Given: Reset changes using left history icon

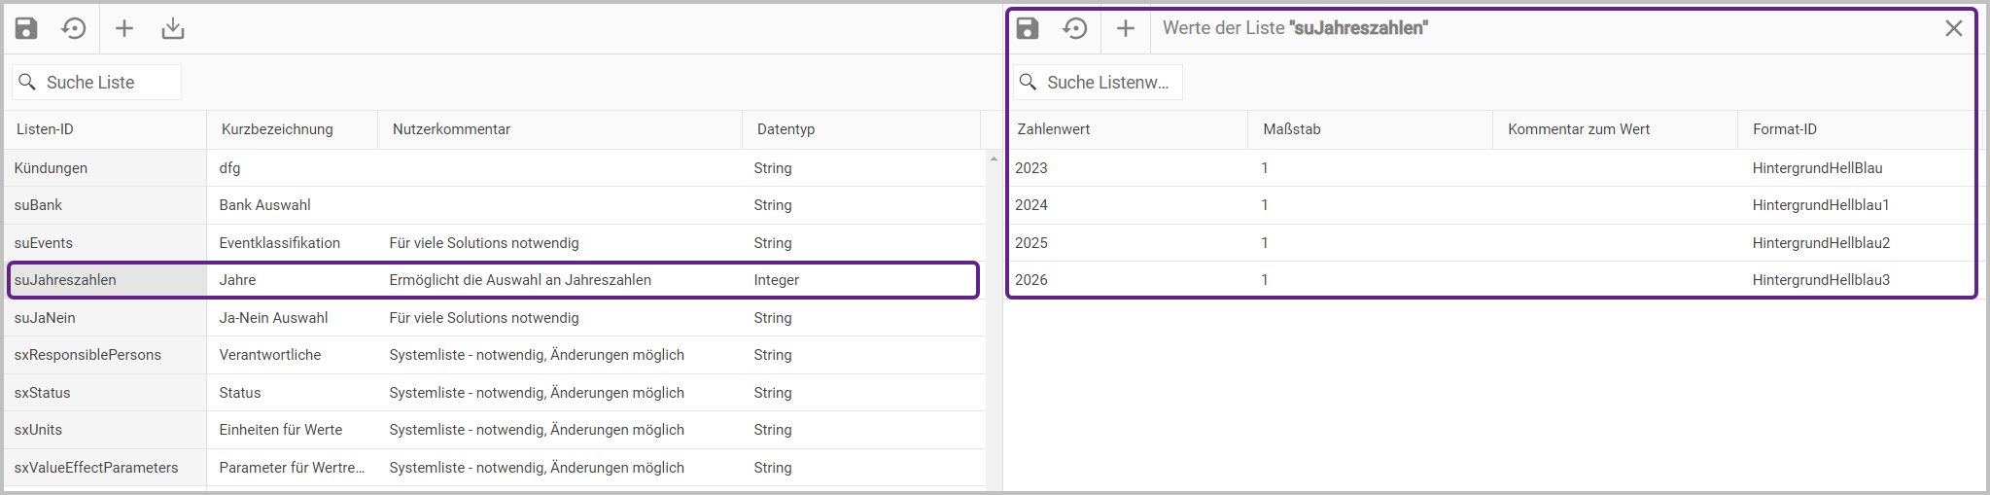Looking at the screenshot, I should [x=74, y=28].
